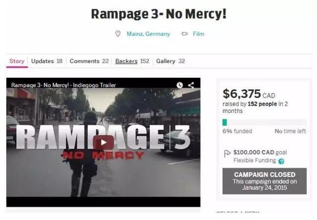Open the Gallery tab
This screenshot has height=220, width=317.
point(170,61)
